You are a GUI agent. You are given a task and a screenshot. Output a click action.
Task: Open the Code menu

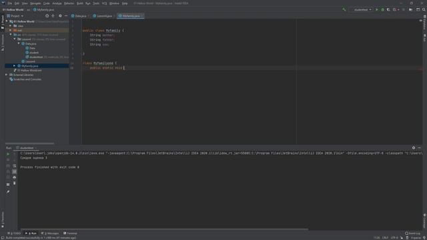(47, 3)
